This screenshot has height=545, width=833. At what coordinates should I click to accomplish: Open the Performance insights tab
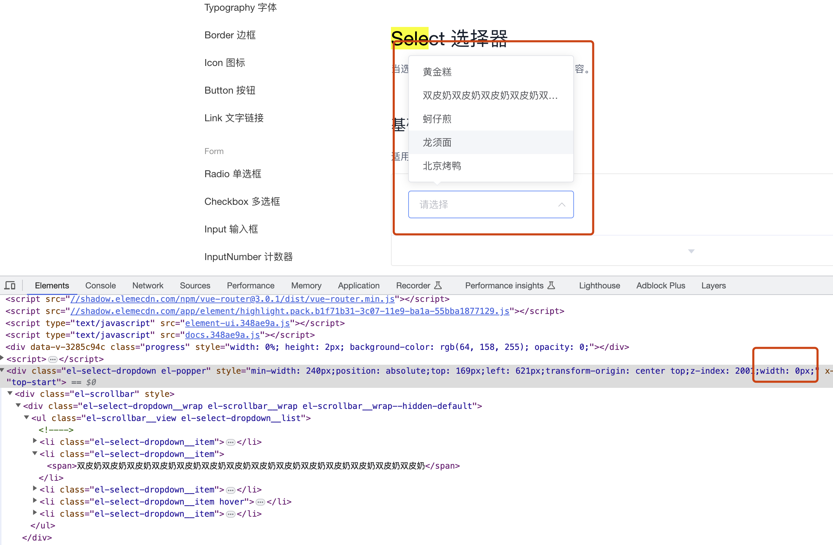point(510,286)
